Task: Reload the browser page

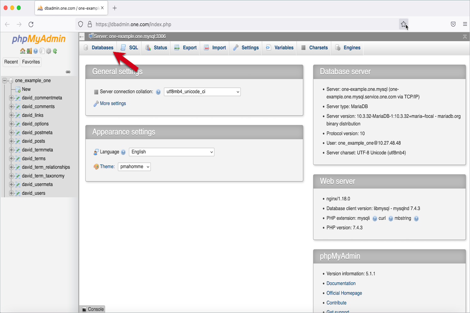Action: pos(31,24)
